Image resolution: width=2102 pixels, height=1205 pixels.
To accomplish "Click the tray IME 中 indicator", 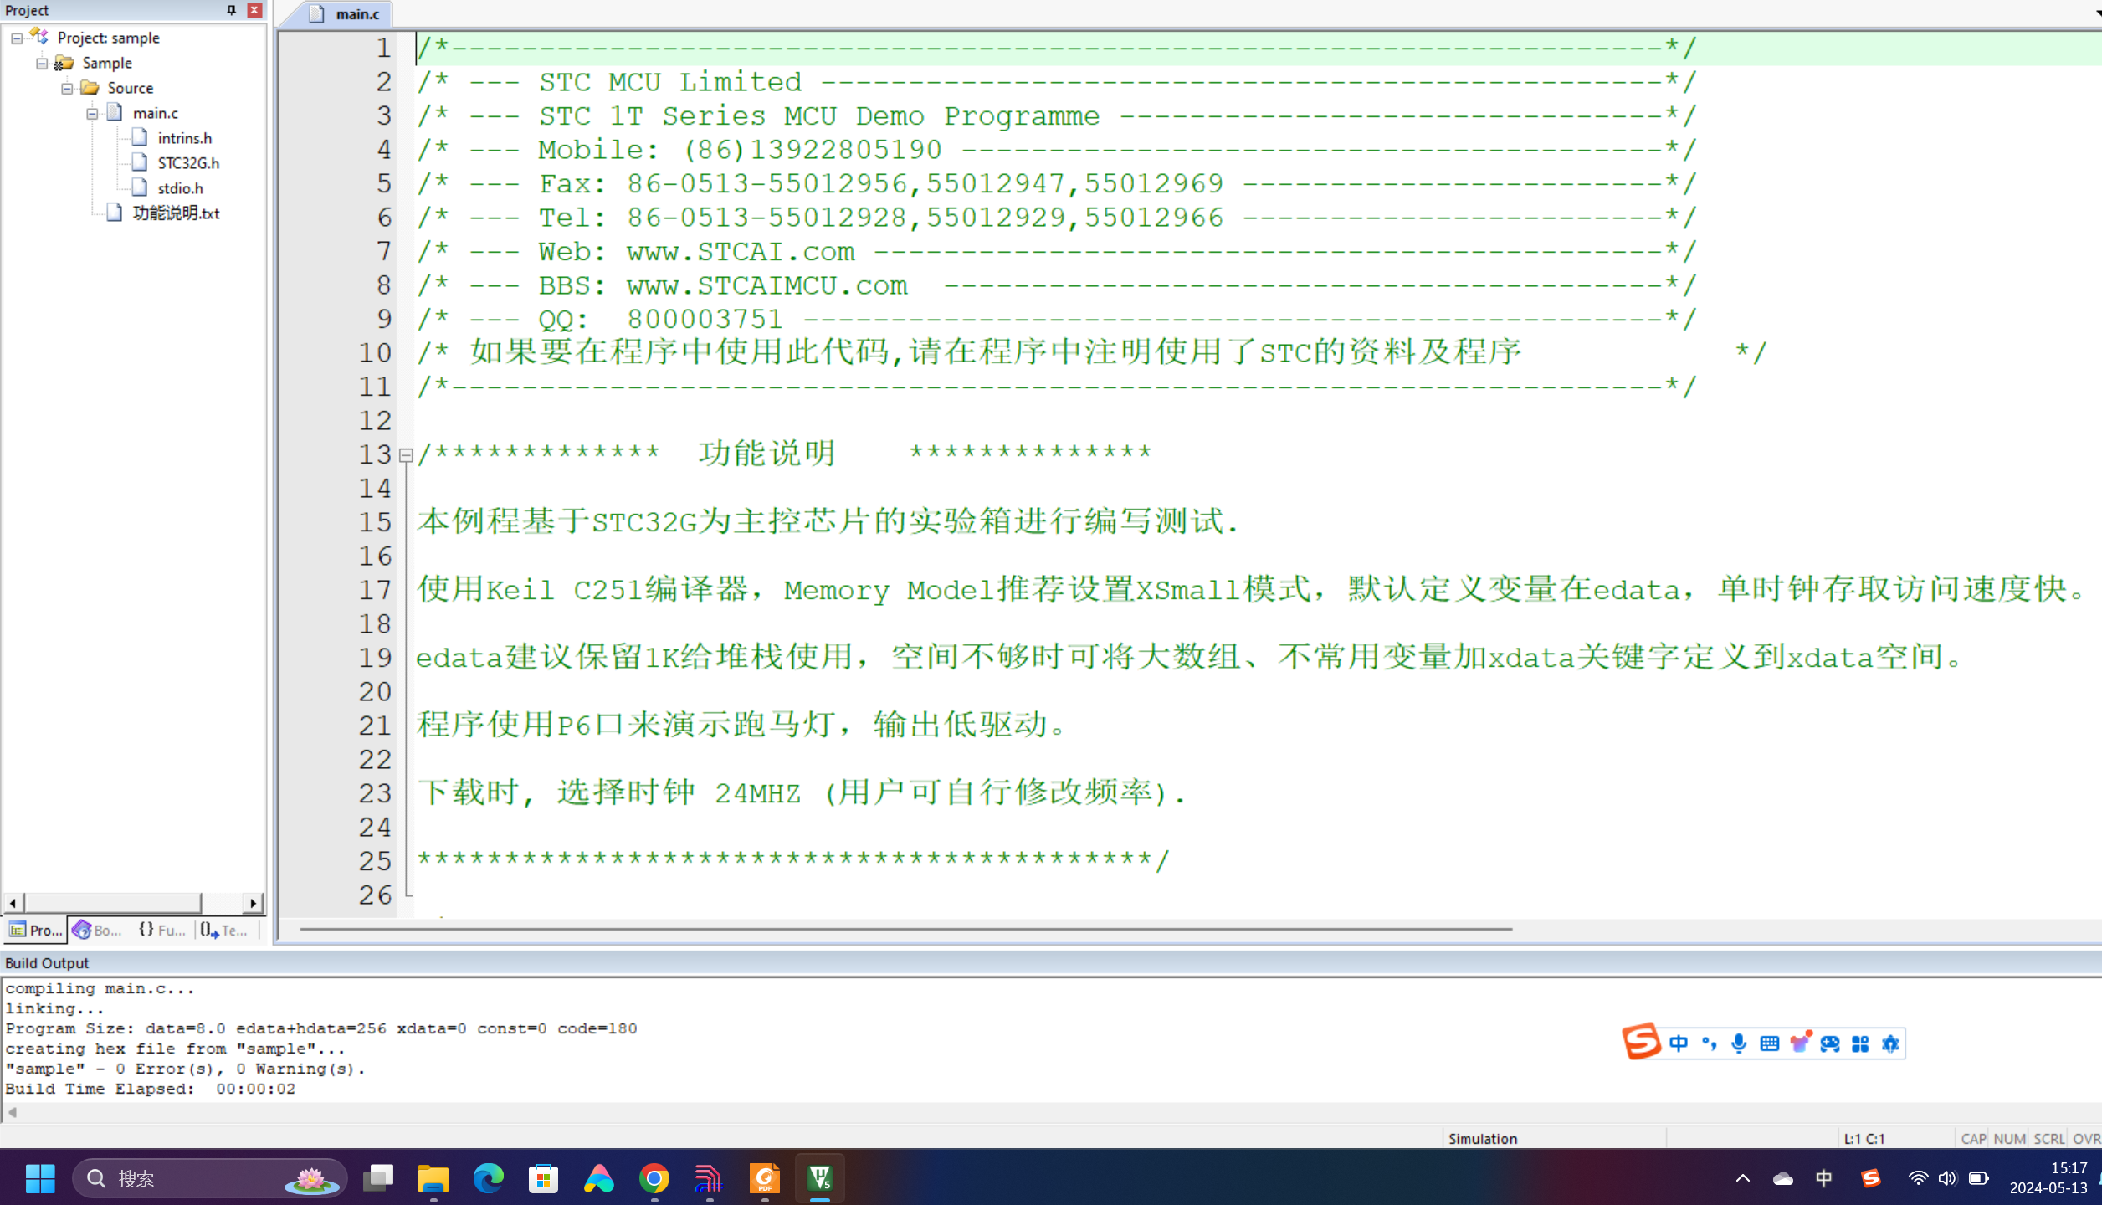I will pyautogui.click(x=1824, y=1178).
